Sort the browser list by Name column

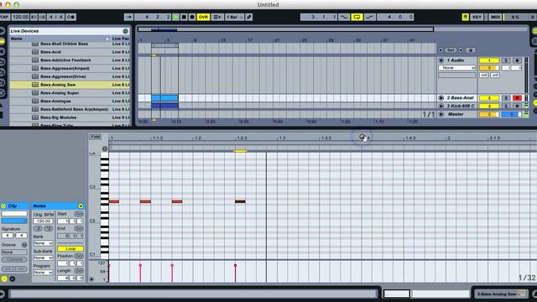[x=60, y=39]
